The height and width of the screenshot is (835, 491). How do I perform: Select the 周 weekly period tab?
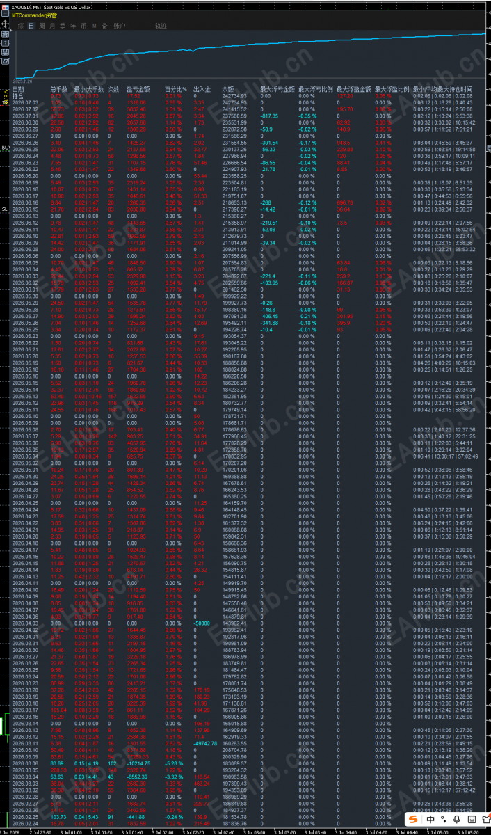coord(42,25)
